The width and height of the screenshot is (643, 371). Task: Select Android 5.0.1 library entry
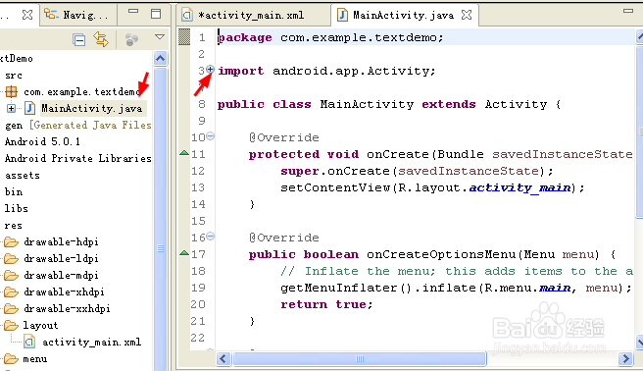[42, 142]
